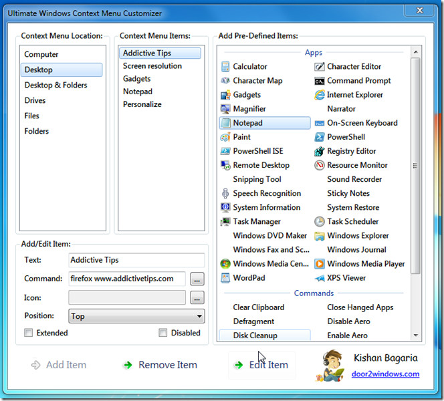The width and height of the screenshot is (444, 401).
Task: Click the Paint palette icon
Action: [225, 137]
